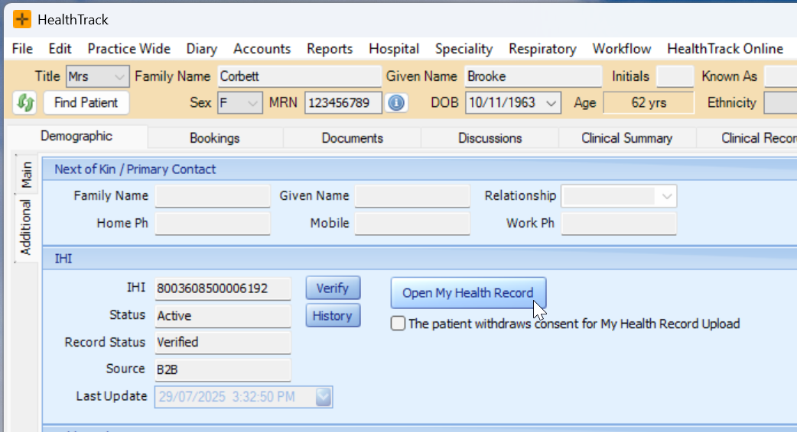This screenshot has height=432, width=797.
Task: Click the Ethnicity field
Action: pyautogui.click(x=781, y=103)
